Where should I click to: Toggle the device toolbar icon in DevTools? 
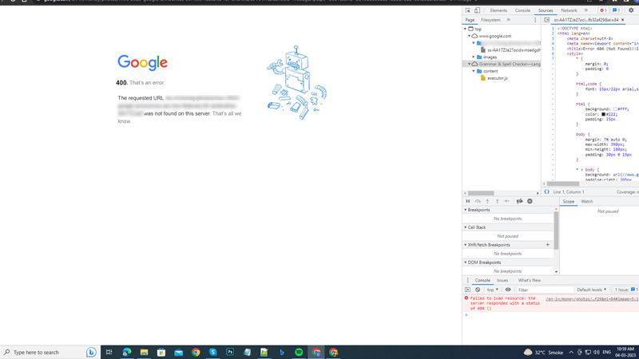477,10
